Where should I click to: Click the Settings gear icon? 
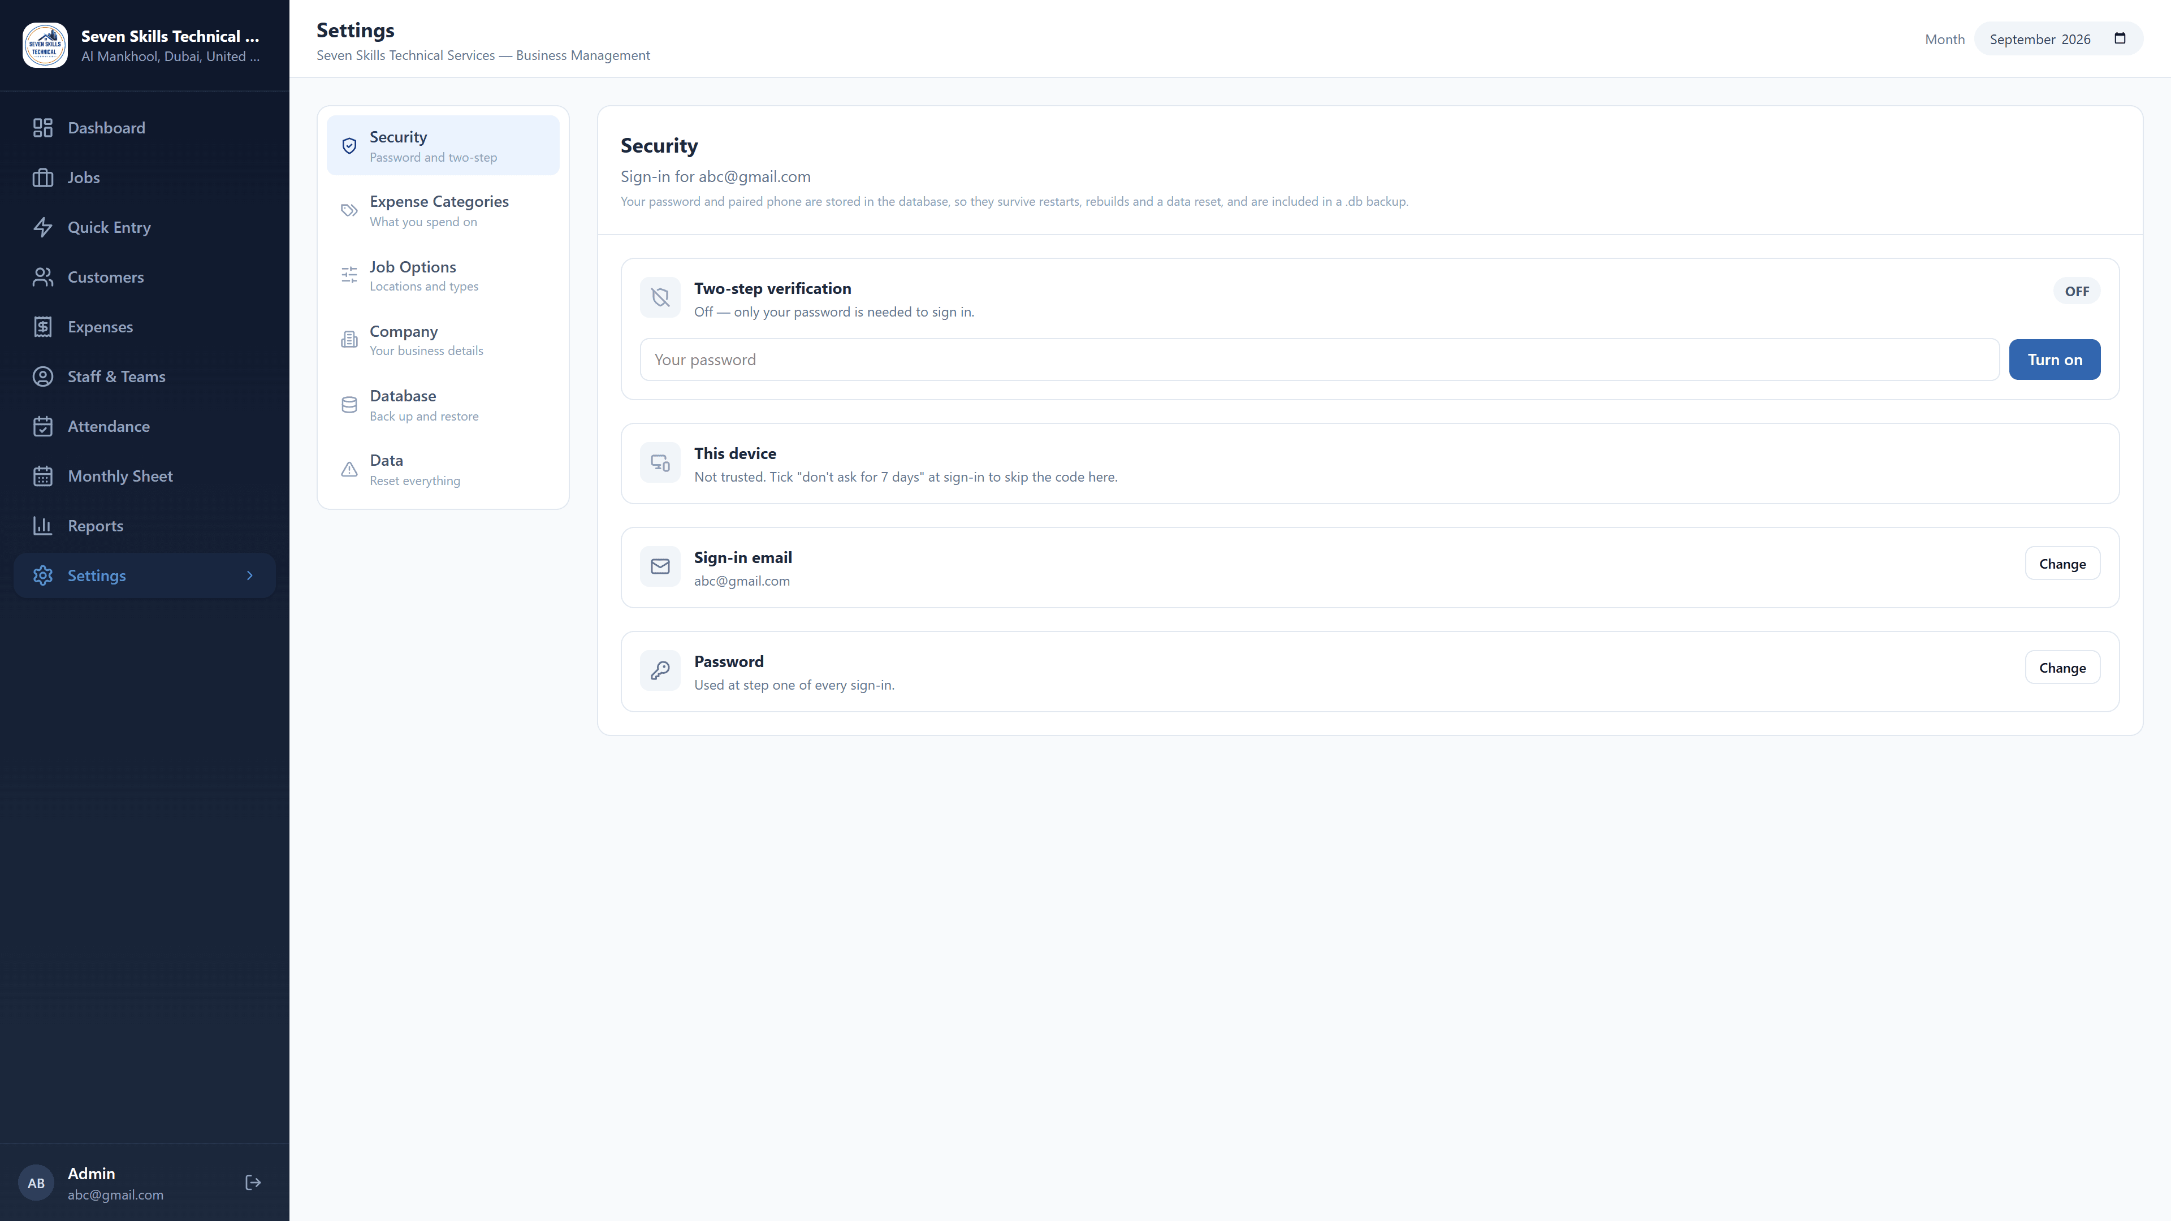[x=43, y=575]
